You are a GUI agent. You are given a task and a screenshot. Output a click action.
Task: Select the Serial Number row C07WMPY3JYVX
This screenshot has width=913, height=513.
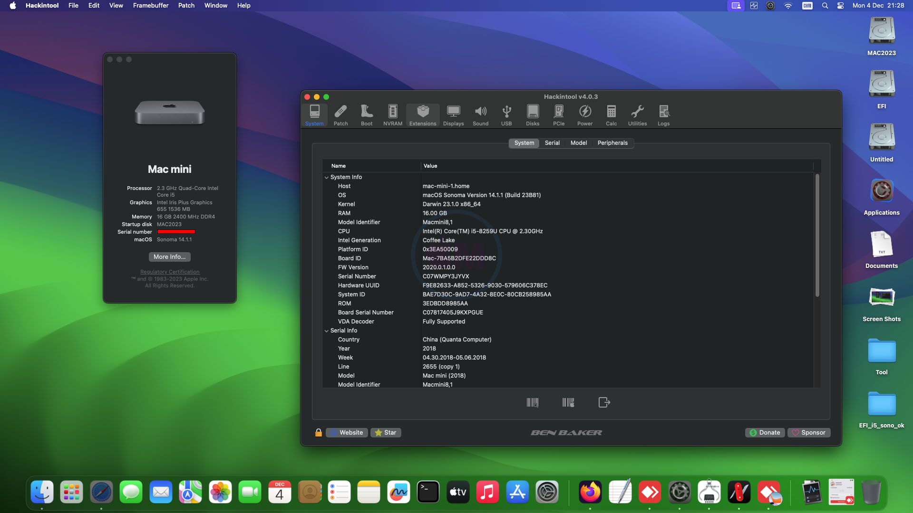pos(568,276)
